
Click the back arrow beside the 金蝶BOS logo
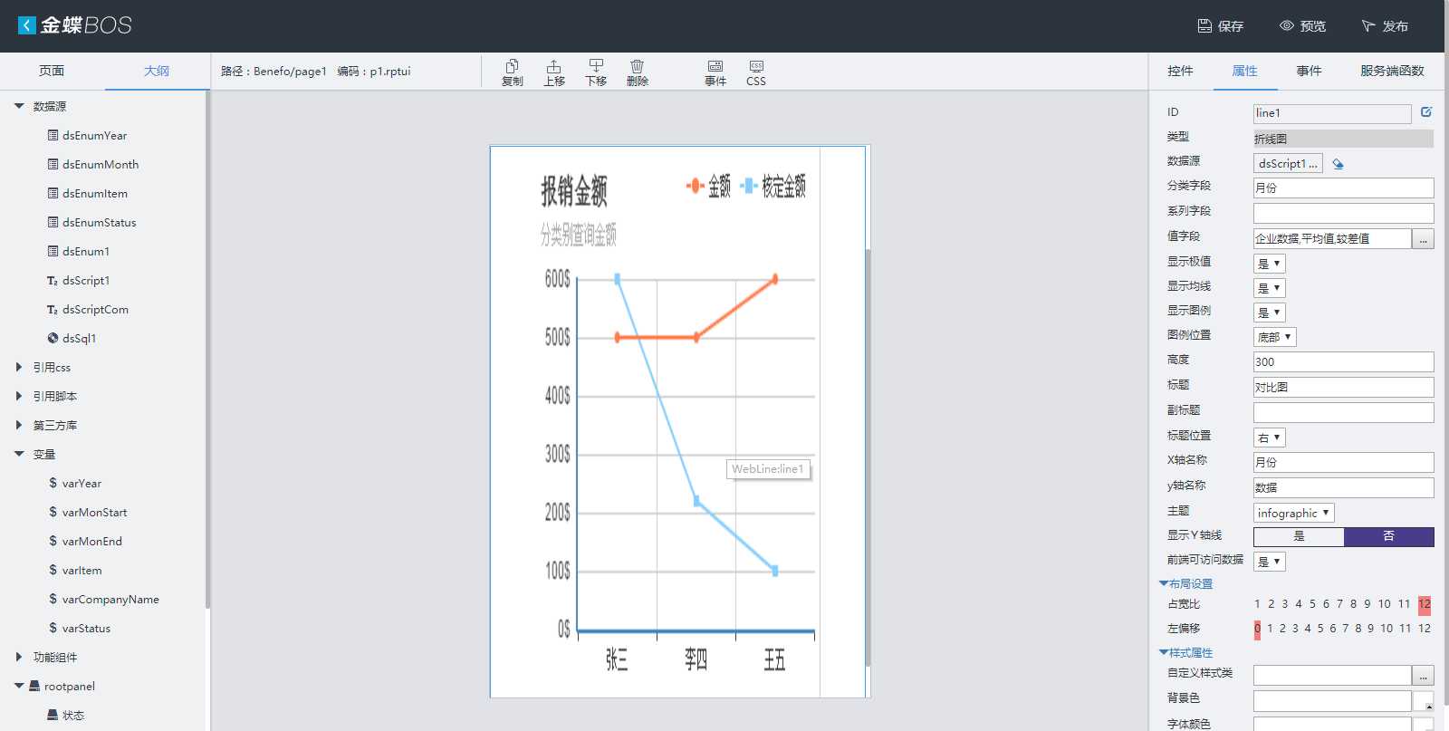27,25
